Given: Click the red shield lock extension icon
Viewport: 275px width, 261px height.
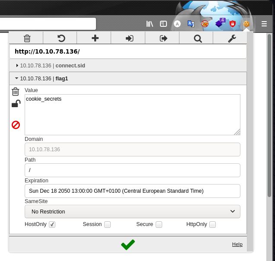Looking at the screenshot, I should coord(233,24).
